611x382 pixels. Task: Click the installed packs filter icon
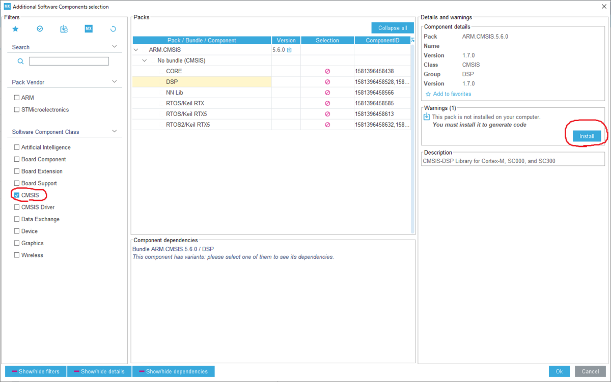click(64, 29)
